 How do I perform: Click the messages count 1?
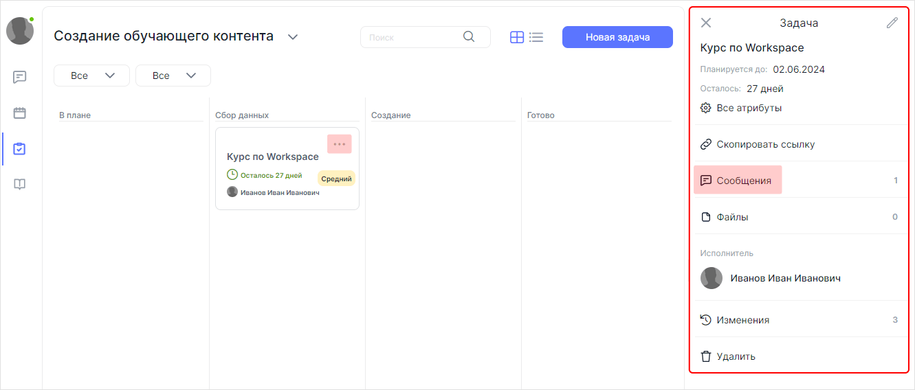coord(896,181)
